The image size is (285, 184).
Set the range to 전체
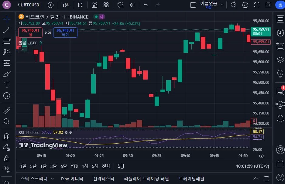point(106,166)
